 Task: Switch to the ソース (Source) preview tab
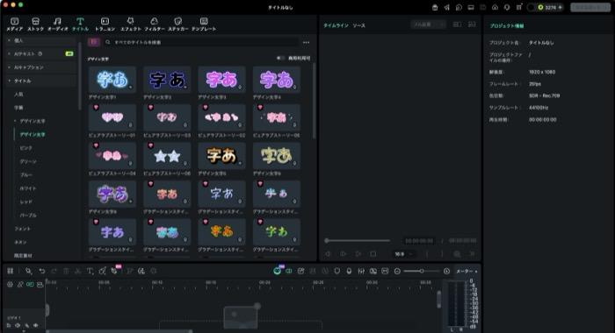358,25
